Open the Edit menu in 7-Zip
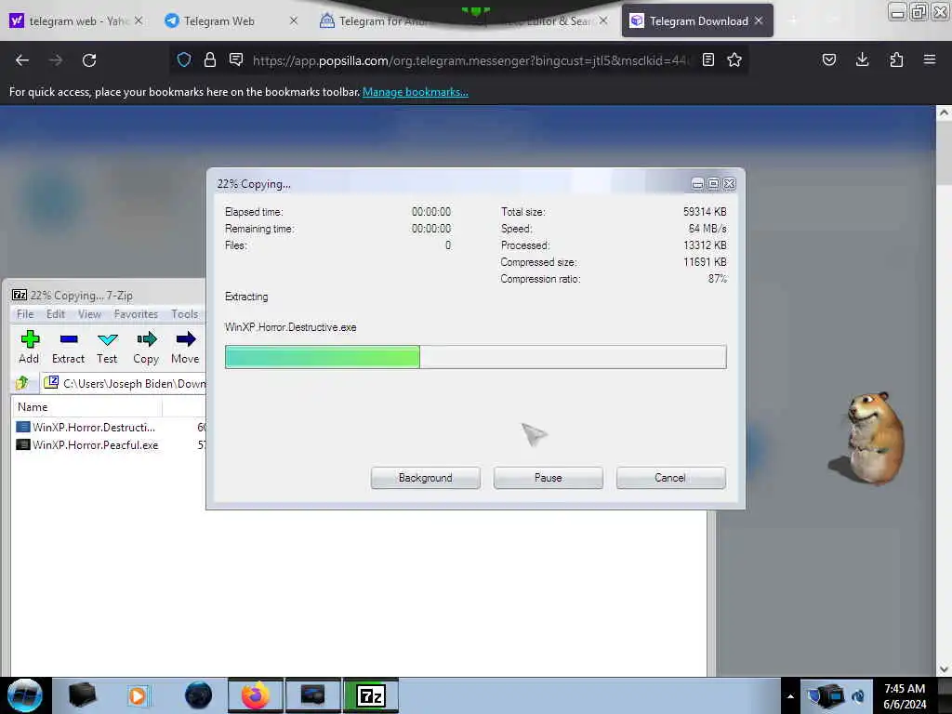 (55, 314)
